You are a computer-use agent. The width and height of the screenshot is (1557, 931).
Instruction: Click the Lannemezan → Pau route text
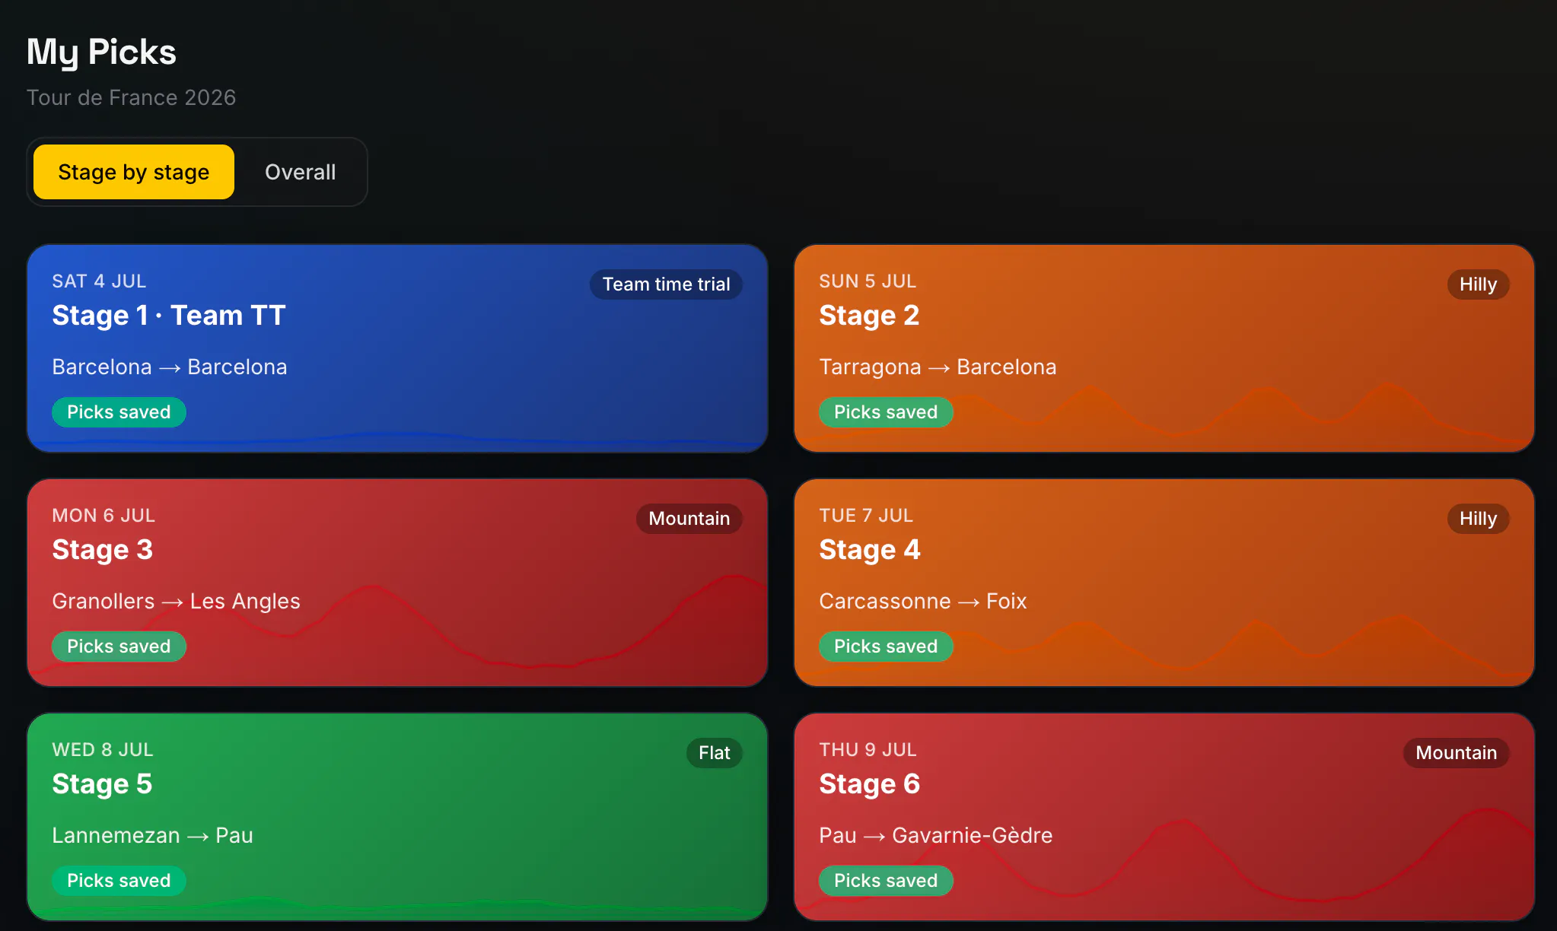(152, 835)
